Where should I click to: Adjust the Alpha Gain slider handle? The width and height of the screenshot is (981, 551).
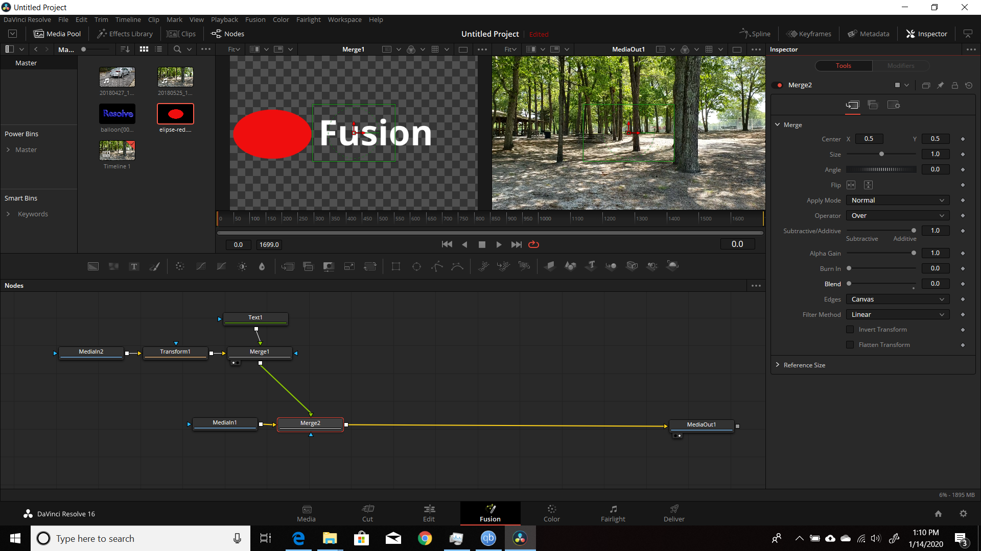coord(914,253)
